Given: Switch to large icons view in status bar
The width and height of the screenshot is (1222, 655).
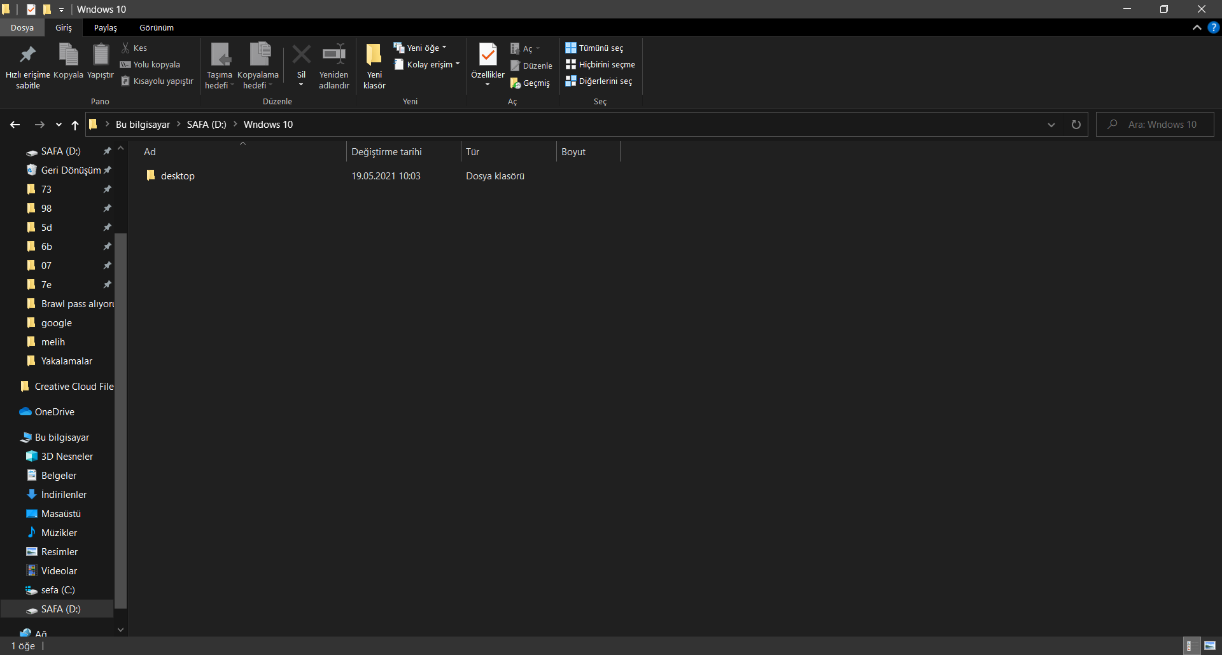Looking at the screenshot, I should 1210,645.
